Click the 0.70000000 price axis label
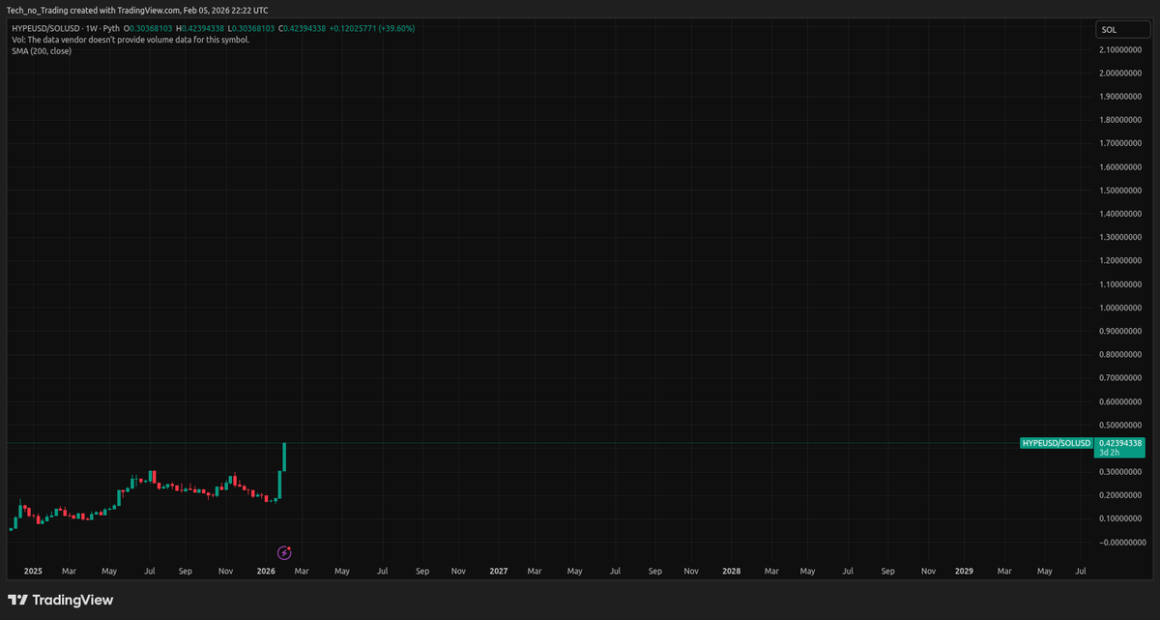 click(1122, 378)
